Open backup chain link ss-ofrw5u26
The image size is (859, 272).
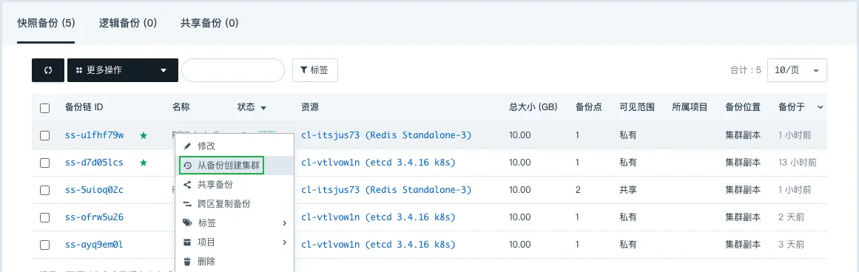point(94,217)
